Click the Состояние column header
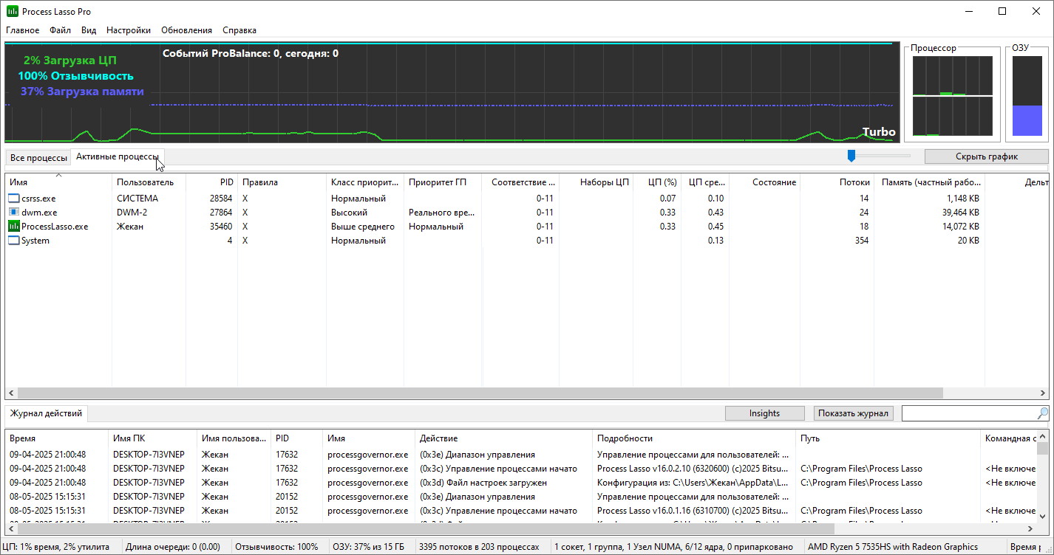This screenshot has height=555, width=1054. pos(765,182)
